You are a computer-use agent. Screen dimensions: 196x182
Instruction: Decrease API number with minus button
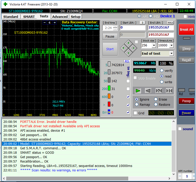[180, 176]
